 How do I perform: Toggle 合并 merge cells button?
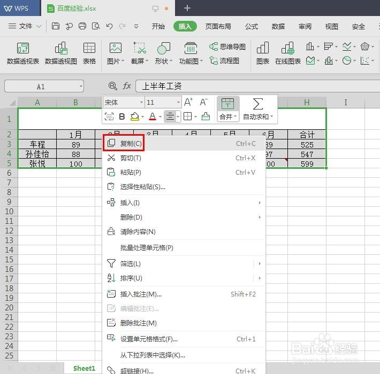point(228,108)
